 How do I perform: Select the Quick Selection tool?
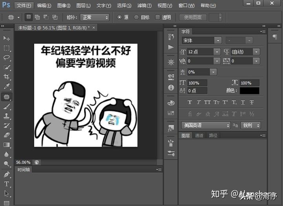coord(7,67)
